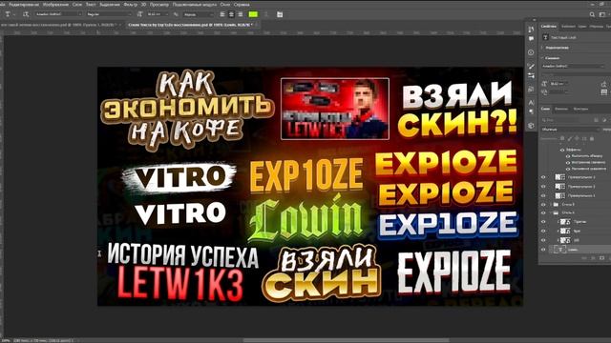Click the font size icon in options bar
Image resolution: width=611 pixels, height=343 pixels.
tap(140, 14)
